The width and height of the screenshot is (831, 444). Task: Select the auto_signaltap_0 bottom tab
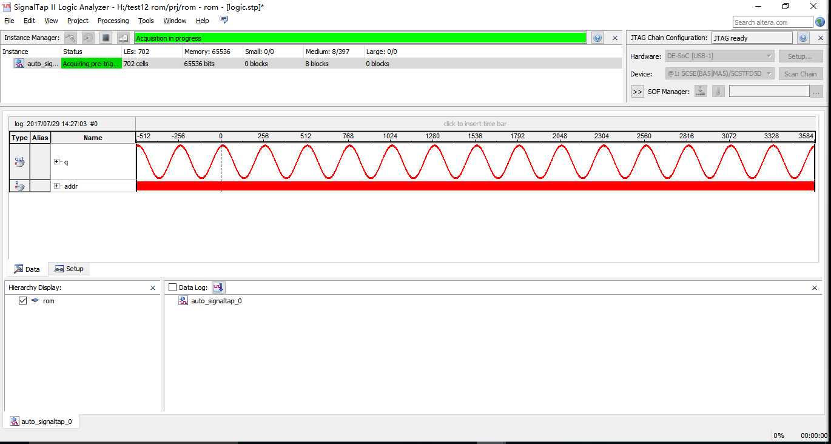click(41, 422)
